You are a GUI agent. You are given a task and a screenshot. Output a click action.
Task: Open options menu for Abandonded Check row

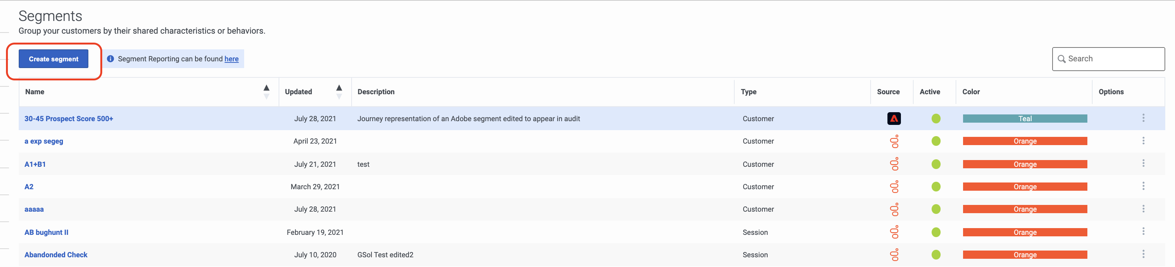coord(1143,254)
